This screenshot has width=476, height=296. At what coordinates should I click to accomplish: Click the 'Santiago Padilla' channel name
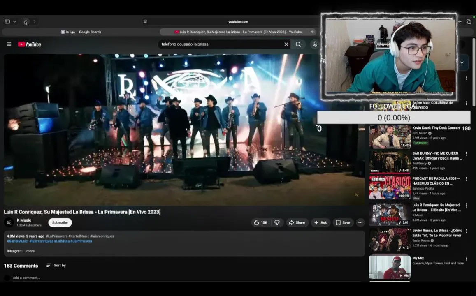[423, 189]
